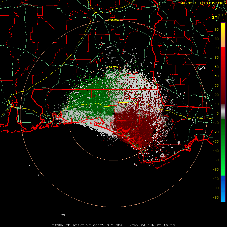Click the "-10" legend value
Viewport: 227px width, 227px height.
(x=216, y=123)
